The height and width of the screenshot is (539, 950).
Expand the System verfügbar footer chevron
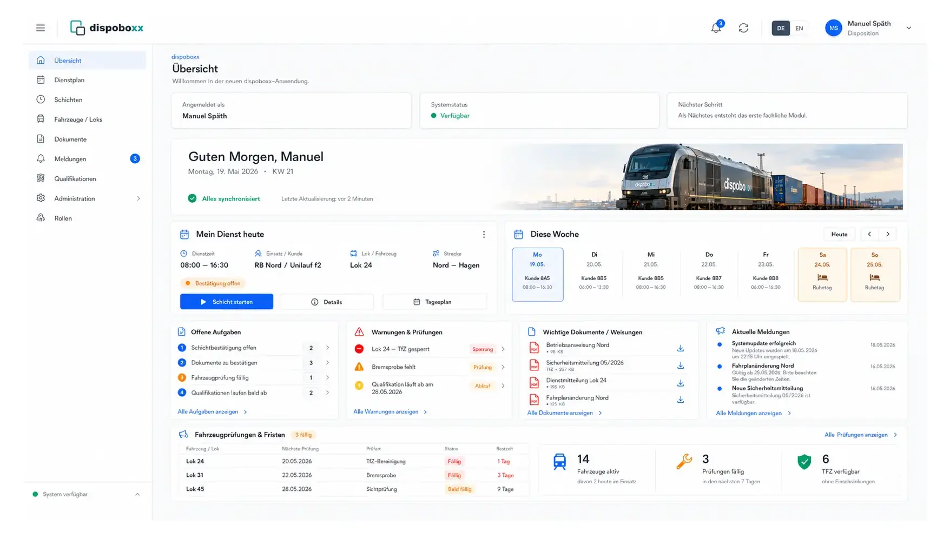(x=137, y=494)
